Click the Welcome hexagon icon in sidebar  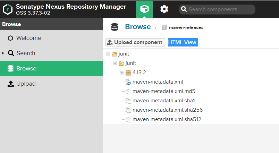(10, 38)
